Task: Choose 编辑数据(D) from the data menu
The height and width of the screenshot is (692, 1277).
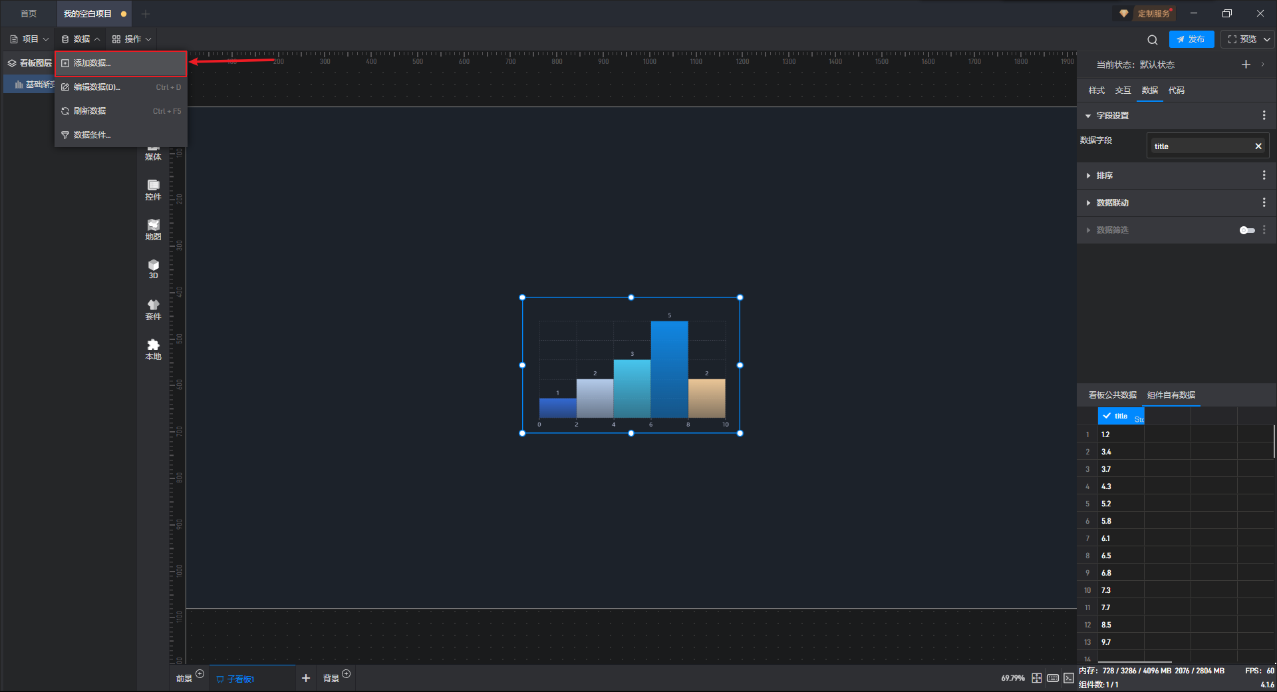Action: point(120,87)
